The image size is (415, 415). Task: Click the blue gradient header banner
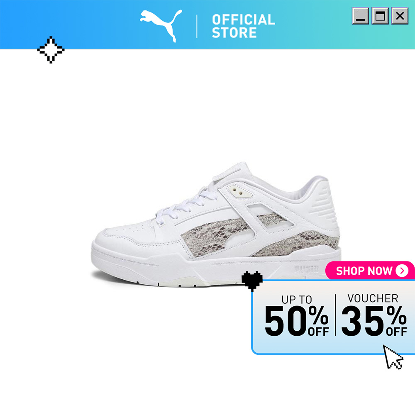(x=207, y=24)
